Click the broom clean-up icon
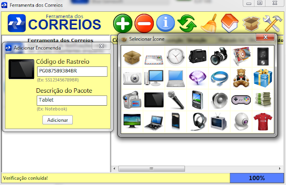The height and width of the screenshot is (185, 286). 209,23
